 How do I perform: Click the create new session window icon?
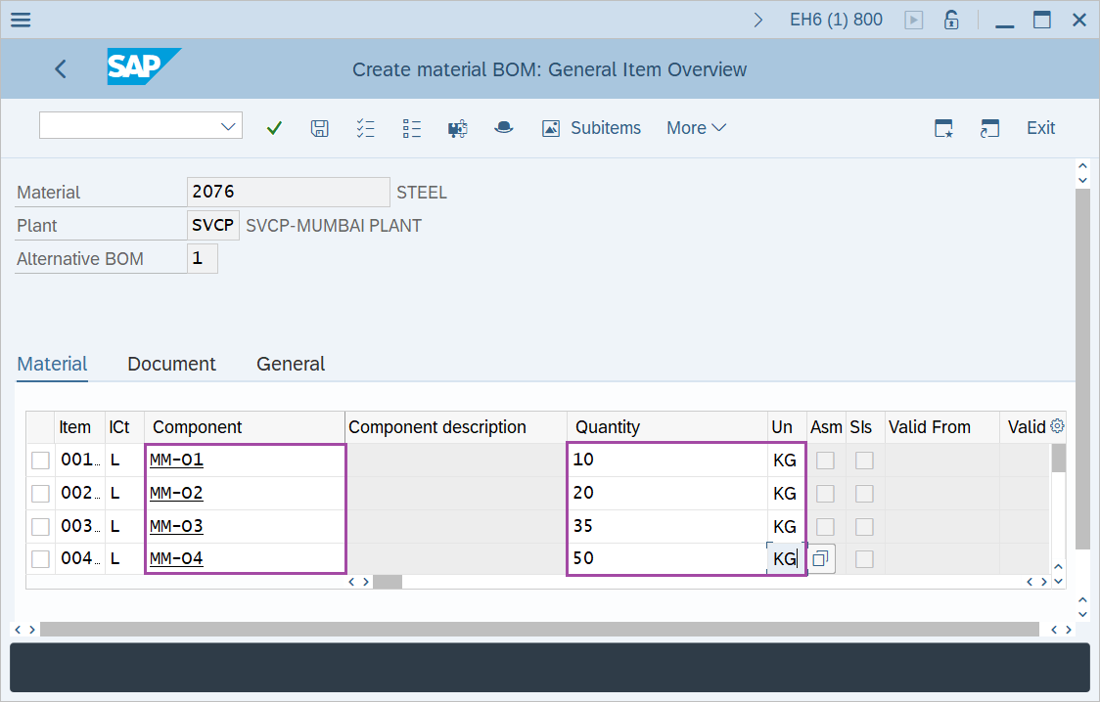click(x=943, y=128)
